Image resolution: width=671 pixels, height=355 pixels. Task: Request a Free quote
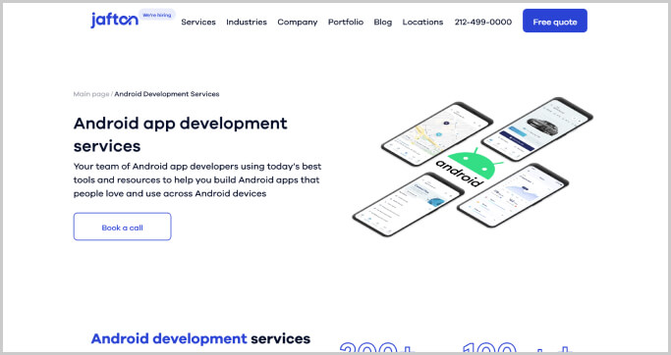(555, 21)
